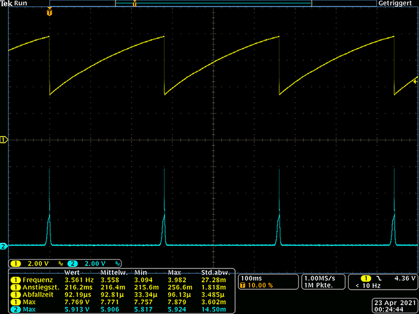
Task: Click the orange trigger position marker on the graticule
Action: (49, 12)
